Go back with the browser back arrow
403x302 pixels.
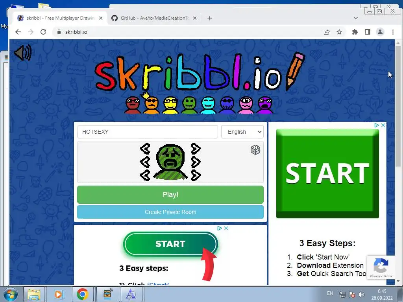coord(18,32)
